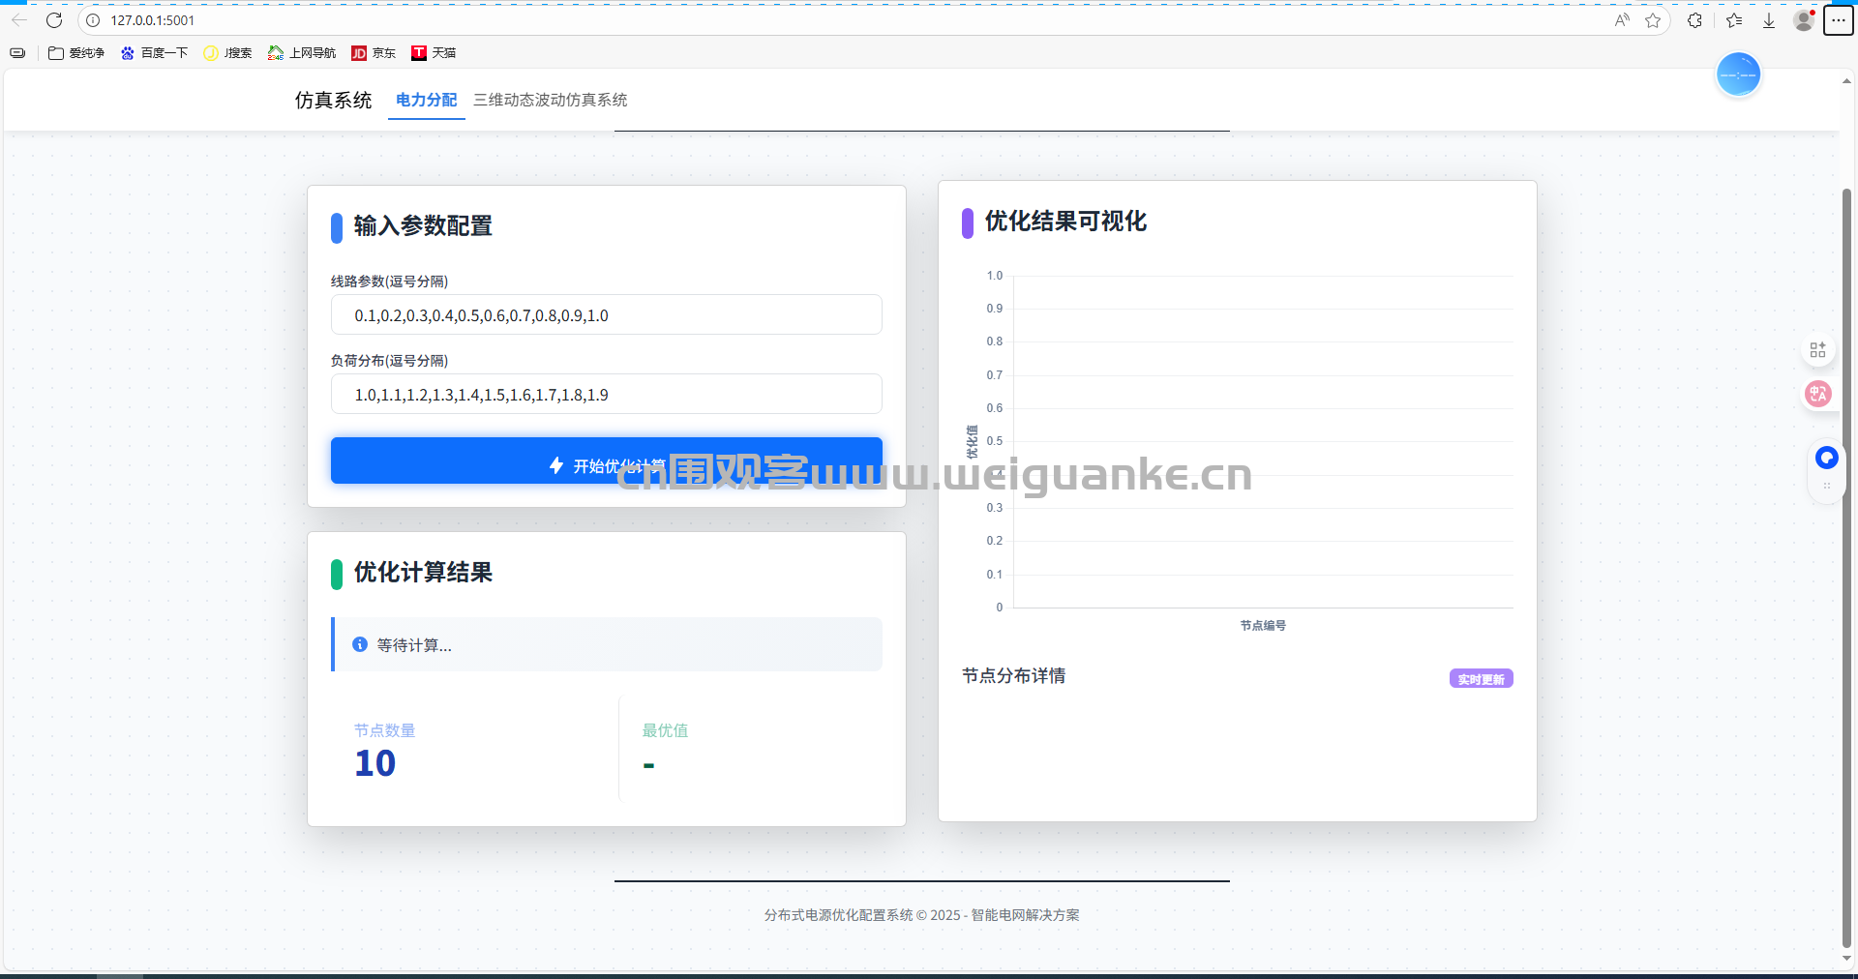Click the 负荷分布 input field
The image size is (1858, 979).
click(606, 395)
